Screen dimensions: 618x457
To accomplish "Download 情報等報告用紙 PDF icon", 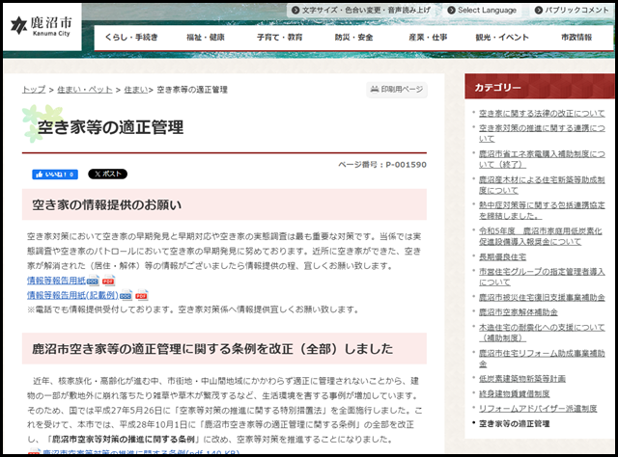I will tap(108, 281).
